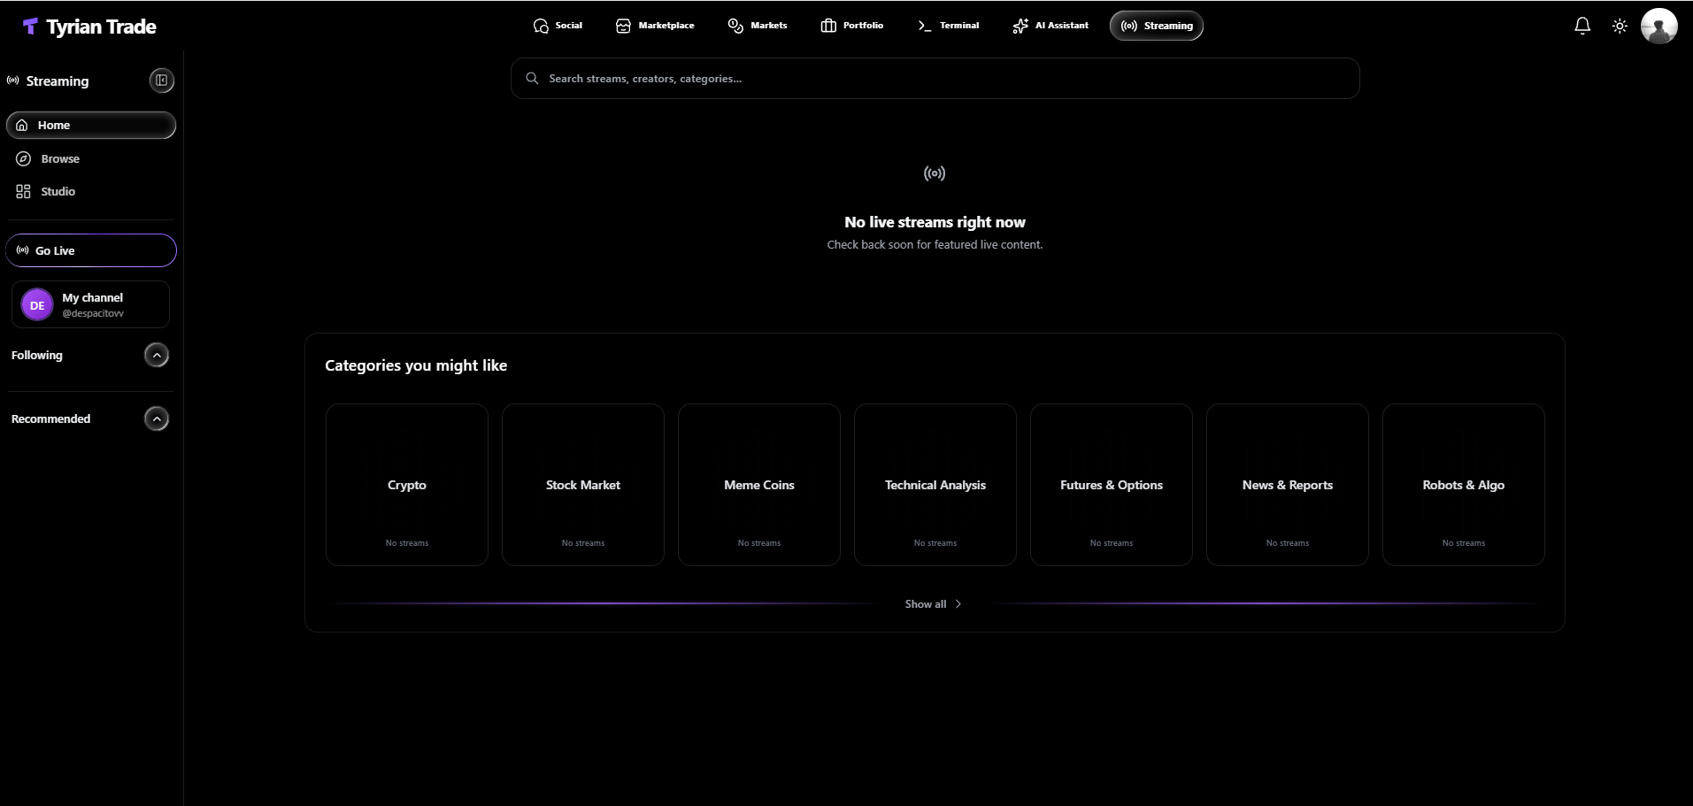The height and width of the screenshot is (806, 1693).
Task: Focus the search streams field
Action: [x=935, y=79]
